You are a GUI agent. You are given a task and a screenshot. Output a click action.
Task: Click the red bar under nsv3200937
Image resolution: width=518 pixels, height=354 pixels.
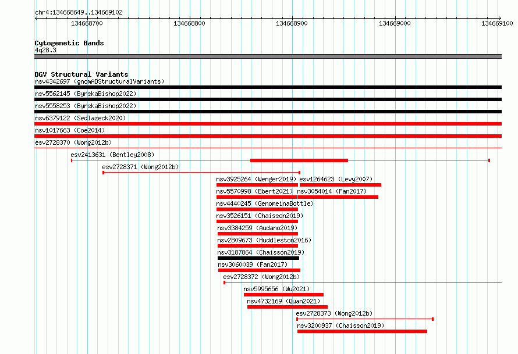[362, 331]
